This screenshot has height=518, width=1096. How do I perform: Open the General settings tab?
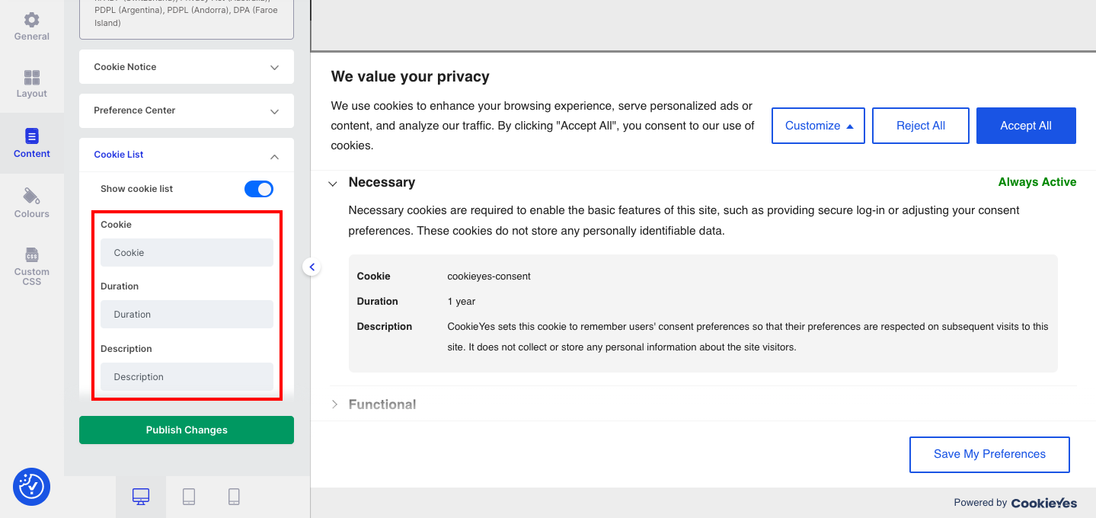coord(32,26)
